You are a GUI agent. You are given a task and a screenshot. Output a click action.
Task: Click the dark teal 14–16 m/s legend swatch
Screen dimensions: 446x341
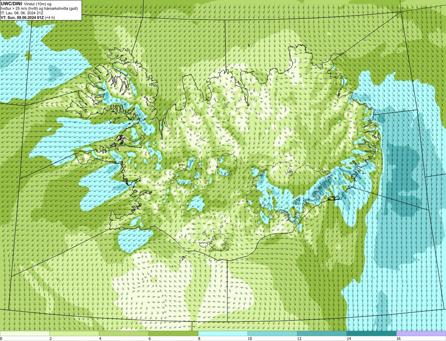(x=371, y=334)
